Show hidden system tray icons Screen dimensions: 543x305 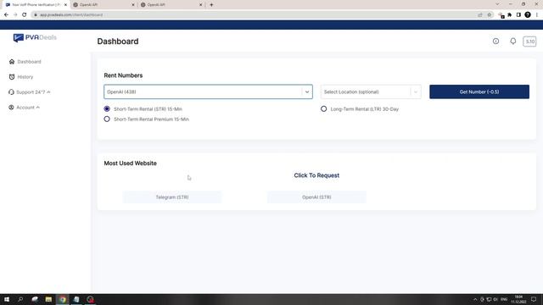475,299
